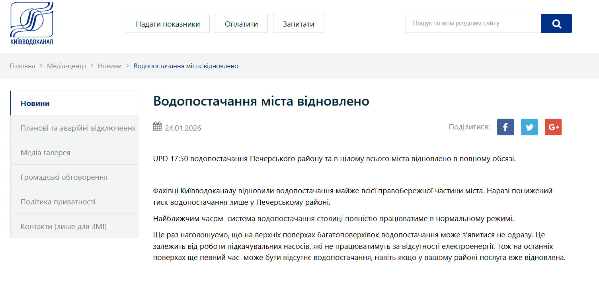
Task: Share article on Facebook
Action: coord(505,127)
